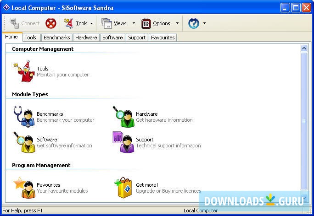The height and width of the screenshot is (216, 314).
Task: Click the Views toolbar label
Action: click(x=120, y=23)
